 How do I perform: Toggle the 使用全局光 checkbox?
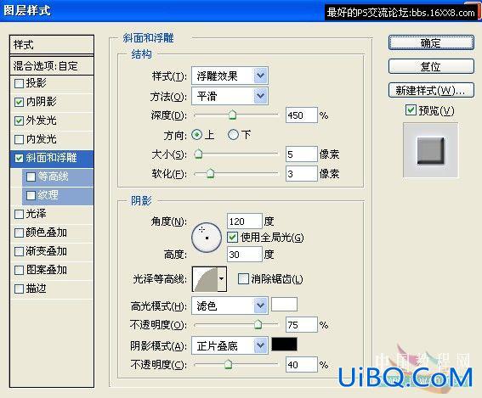coord(232,238)
